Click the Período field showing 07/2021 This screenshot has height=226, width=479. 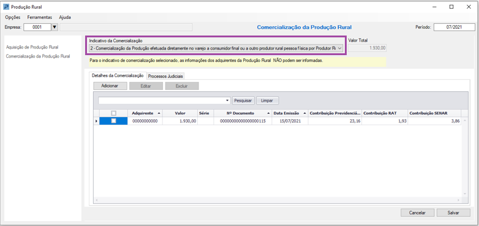coord(454,27)
